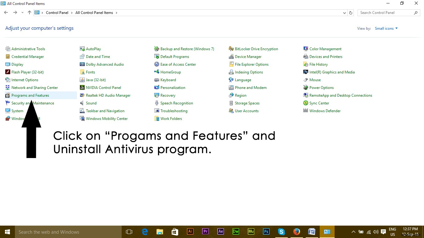This screenshot has width=424, height=238.
Task: Go back using the Back arrow
Action: click(6, 13)
